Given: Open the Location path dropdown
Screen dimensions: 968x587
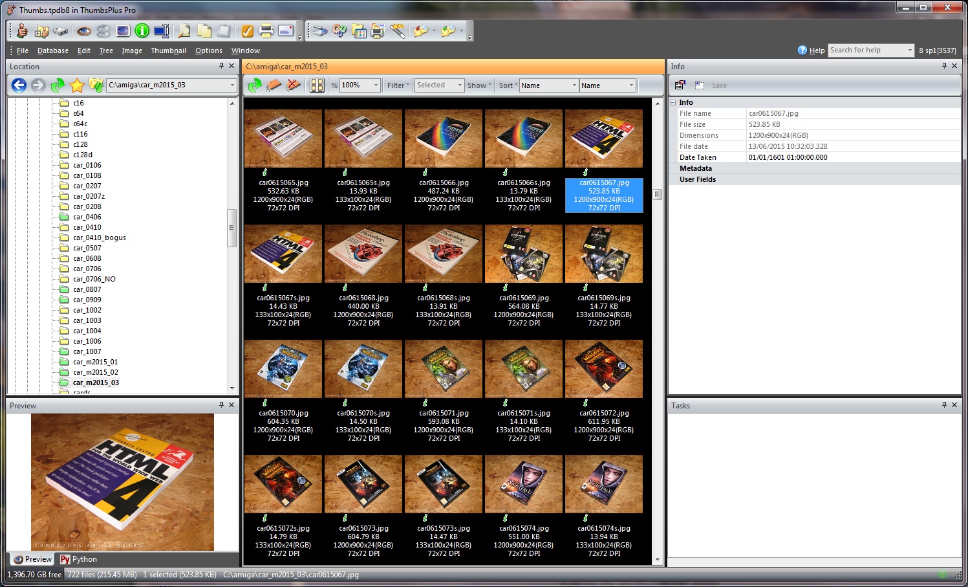Looking at the screenshot, I should click(232, 85).
